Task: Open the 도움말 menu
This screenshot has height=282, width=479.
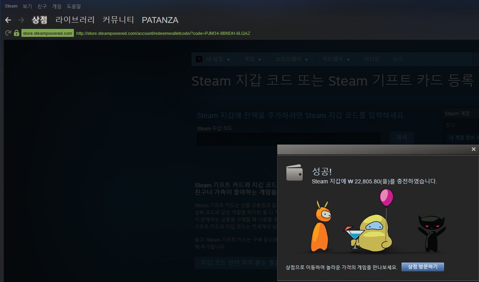Action: 74,6
